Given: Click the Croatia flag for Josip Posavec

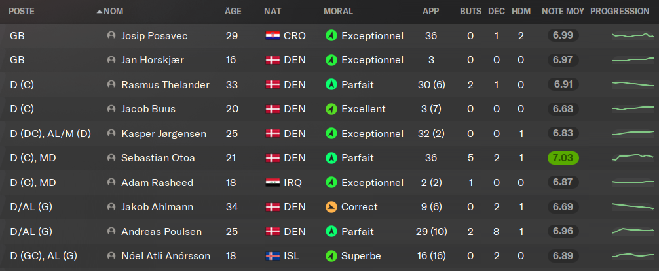Looking at the screenshot, I should pos(272,35).
